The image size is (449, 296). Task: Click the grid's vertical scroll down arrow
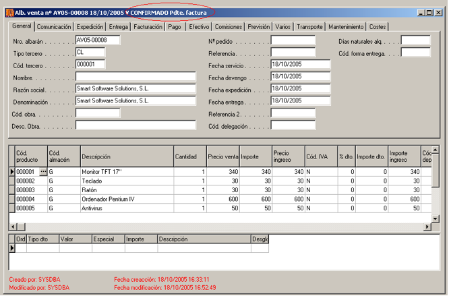click(435, 219)
